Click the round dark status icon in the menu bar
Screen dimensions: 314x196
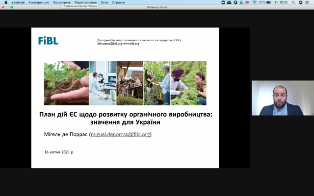click(235, 2)
